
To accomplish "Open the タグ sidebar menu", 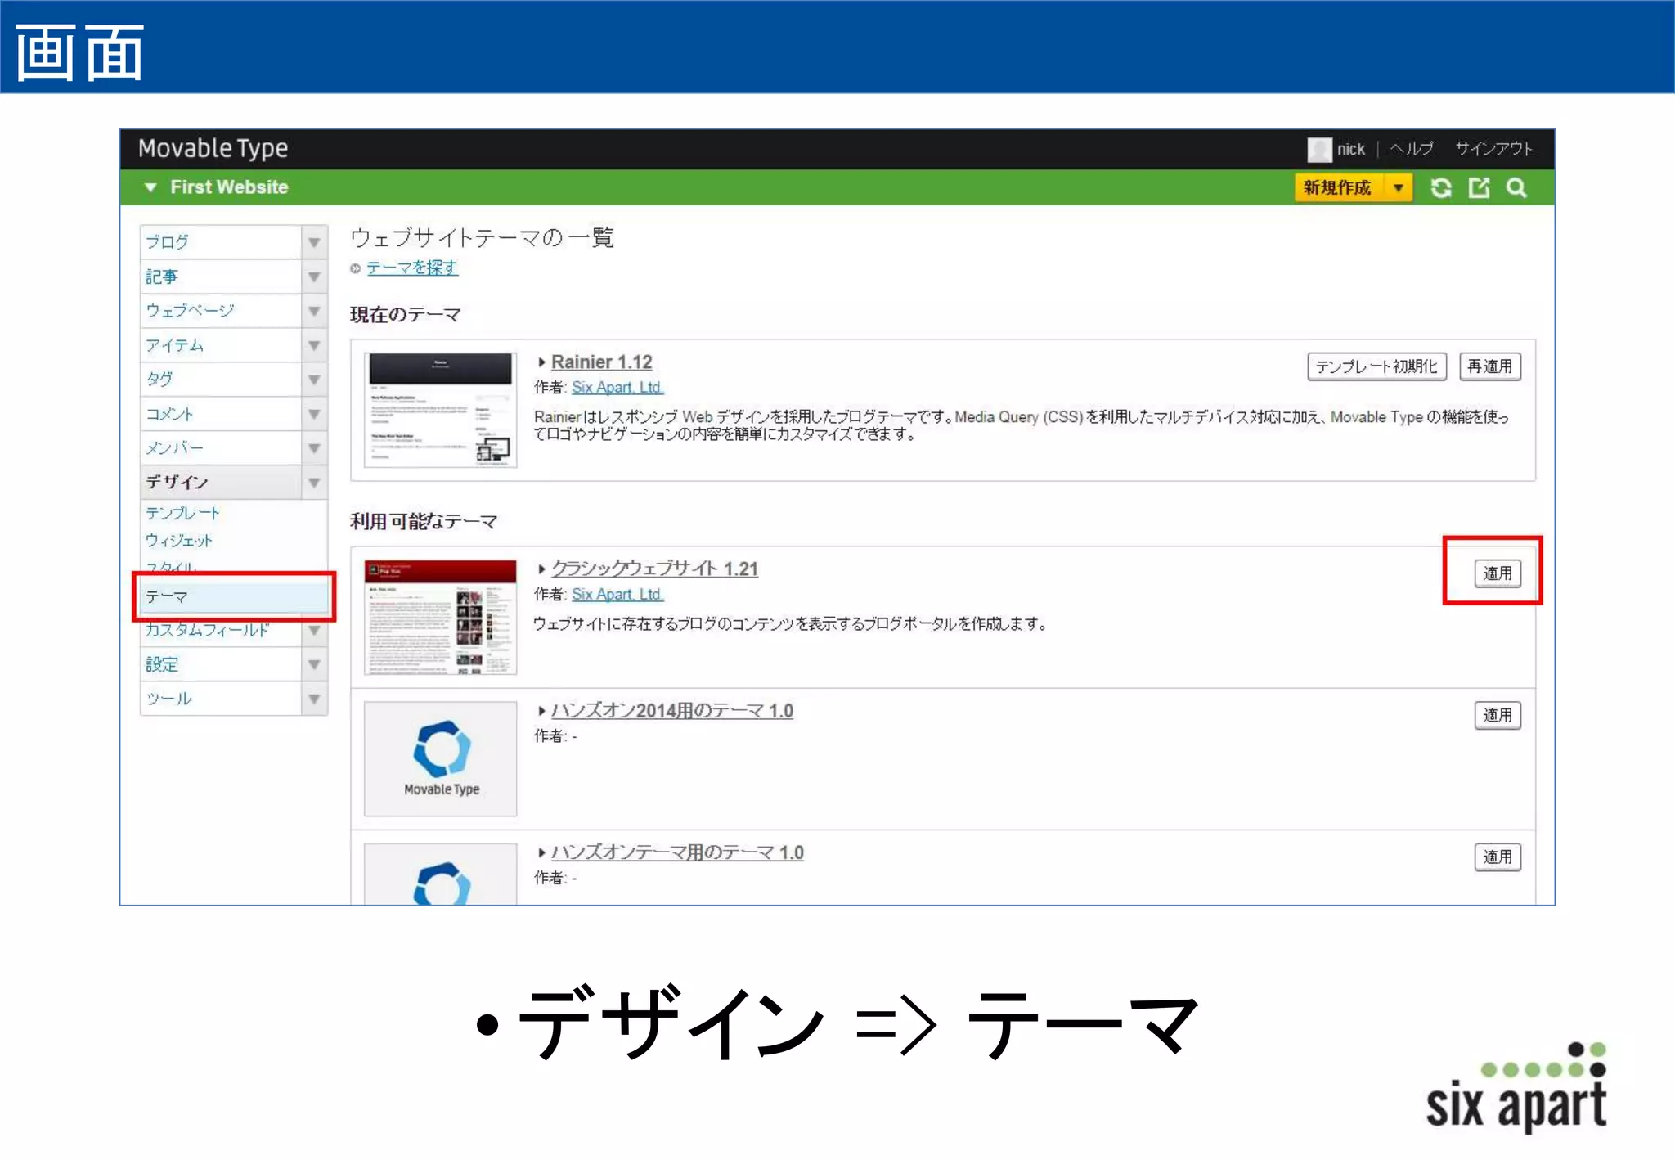I will coord(221,380).
